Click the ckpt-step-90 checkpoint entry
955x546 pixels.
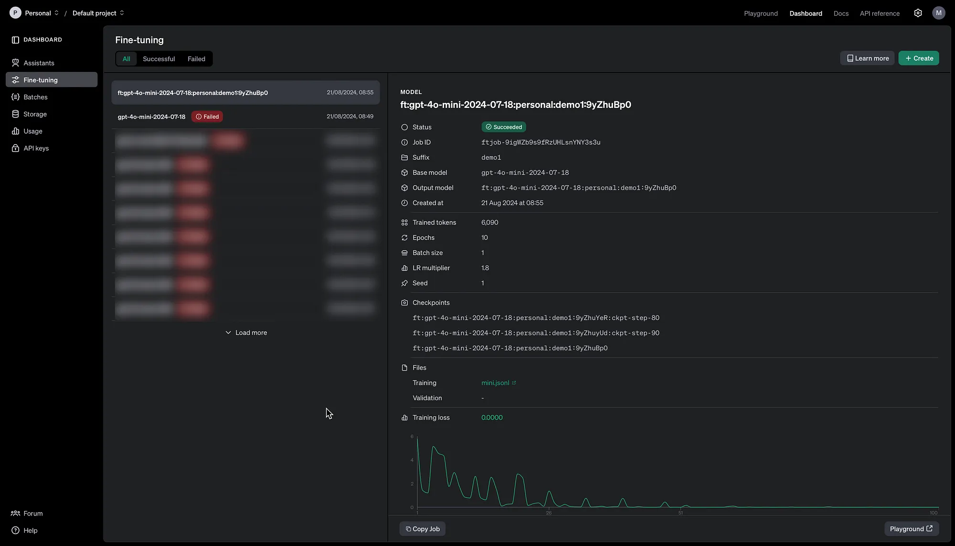536,333
